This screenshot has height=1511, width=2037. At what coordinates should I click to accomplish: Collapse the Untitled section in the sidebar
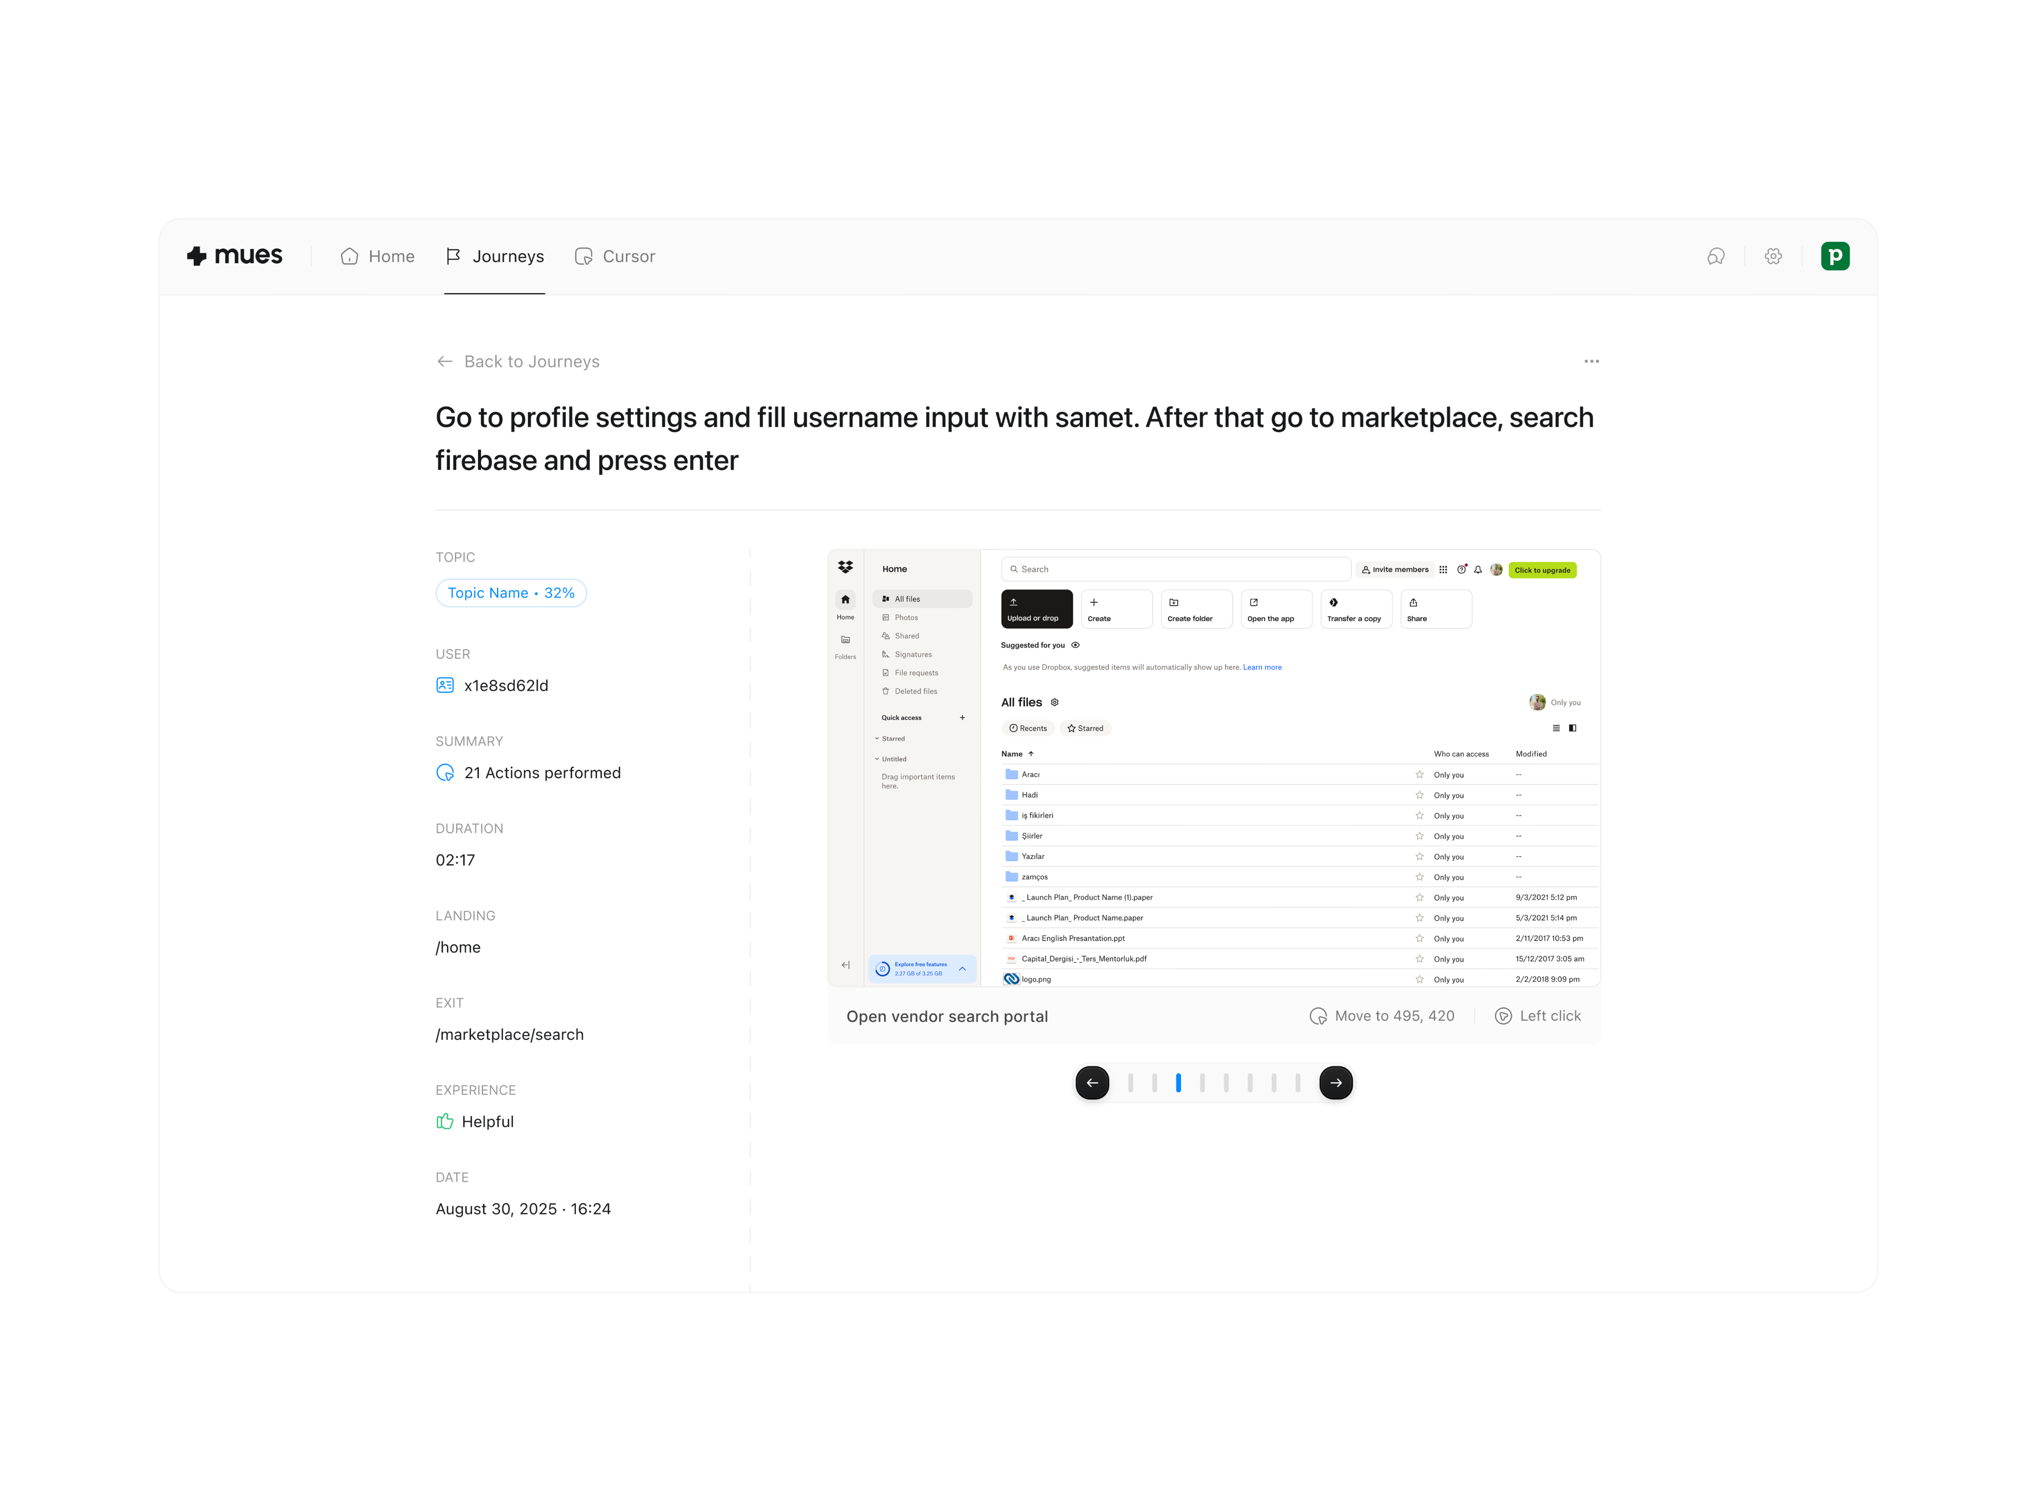[877, 758]
